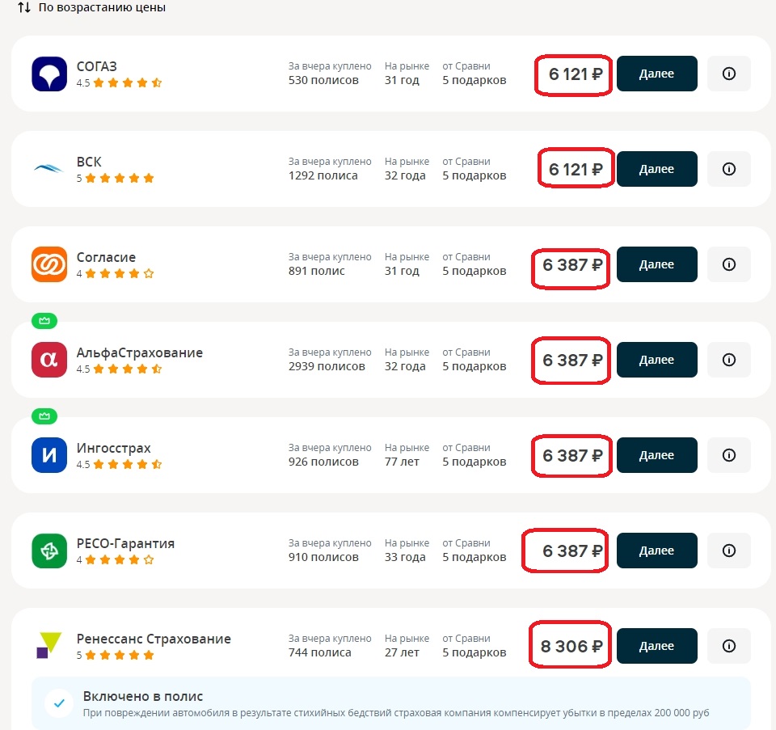Click the СОГАЗ company logo
Image resolution: width=776 pixels, height=730 pixels.
coord(49,74)
